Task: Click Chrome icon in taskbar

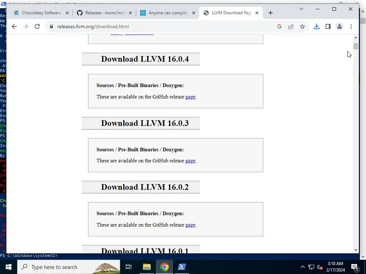Action: [x=164, y=267]
